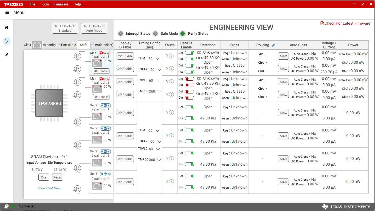Screen dimensions: 375x211
Task: Open the Help menu
Action: pos(77,4)
